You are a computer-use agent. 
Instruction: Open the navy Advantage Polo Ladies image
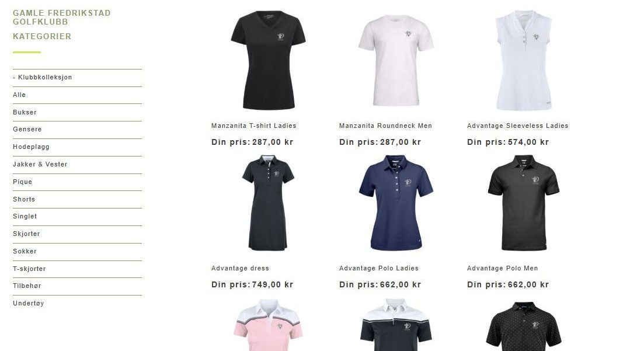[x=396, y=203]
